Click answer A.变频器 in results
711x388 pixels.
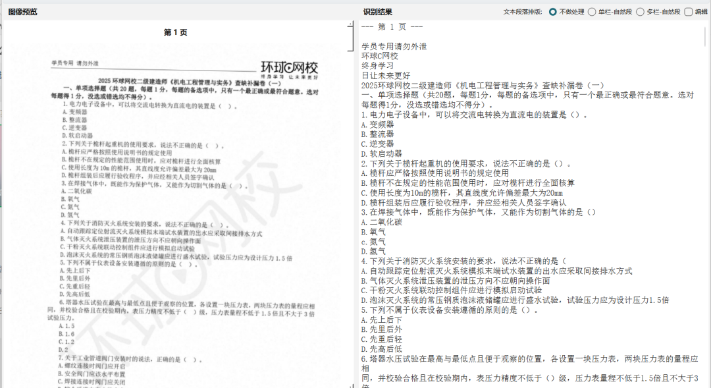click(378, 125)
